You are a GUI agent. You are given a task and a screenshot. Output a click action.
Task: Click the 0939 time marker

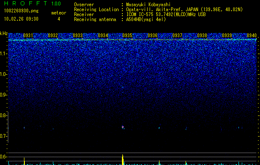(x=227, y=35)
